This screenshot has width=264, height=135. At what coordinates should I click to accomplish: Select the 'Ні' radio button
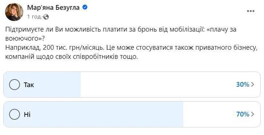click(x=15, y=114)
